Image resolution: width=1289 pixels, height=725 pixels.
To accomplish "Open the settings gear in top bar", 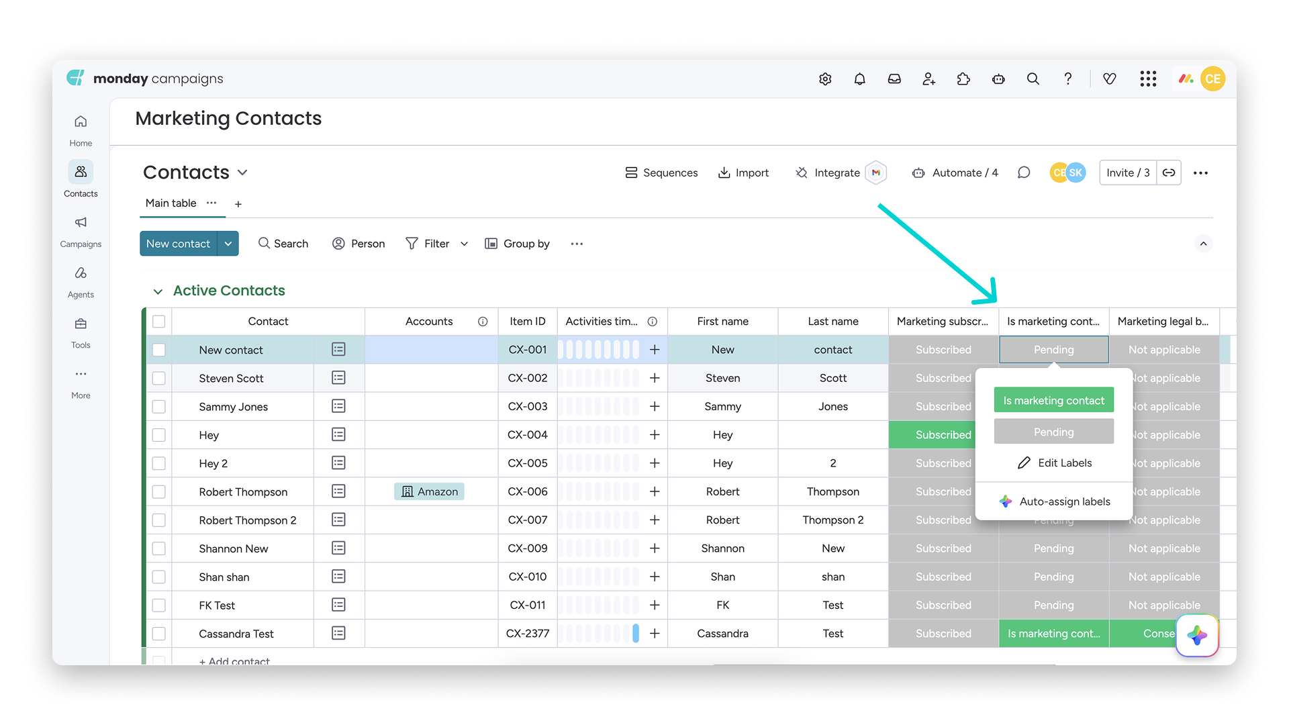I will tap(825, 79).
